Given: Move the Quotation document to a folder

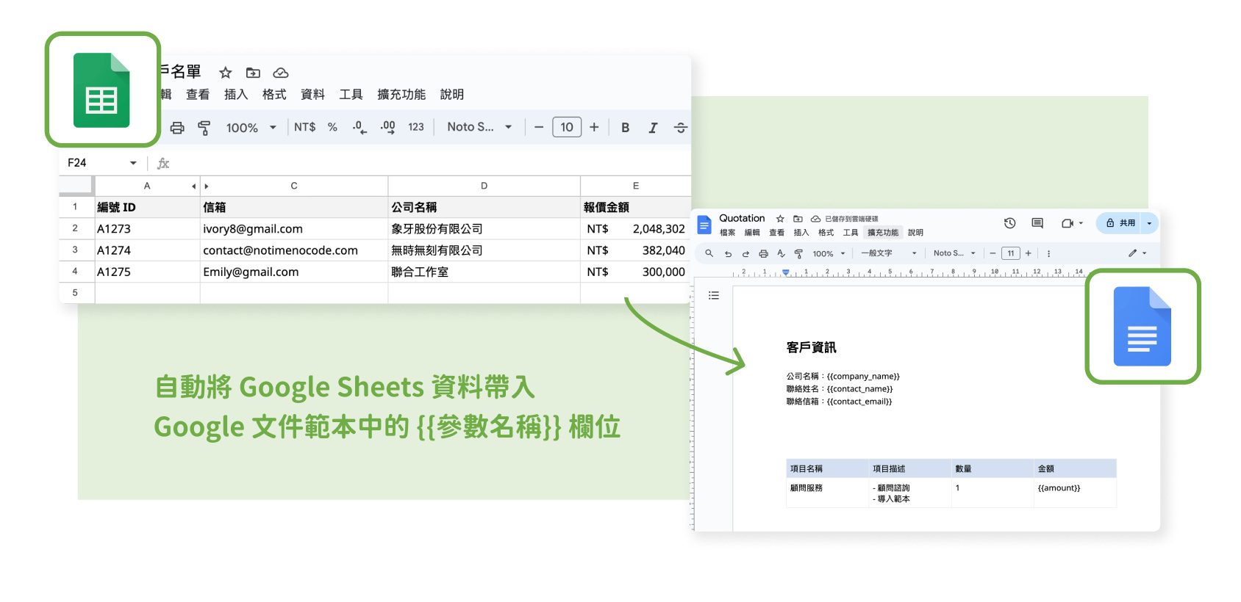Looking at the screenshot, I should 798,219.
